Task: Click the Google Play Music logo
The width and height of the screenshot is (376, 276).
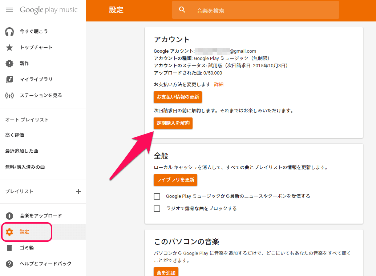Action: point(49,10)
